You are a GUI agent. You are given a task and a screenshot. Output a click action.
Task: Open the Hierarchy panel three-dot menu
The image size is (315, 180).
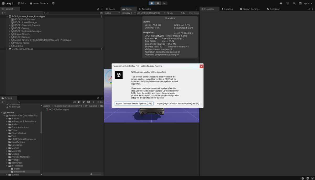101,9
